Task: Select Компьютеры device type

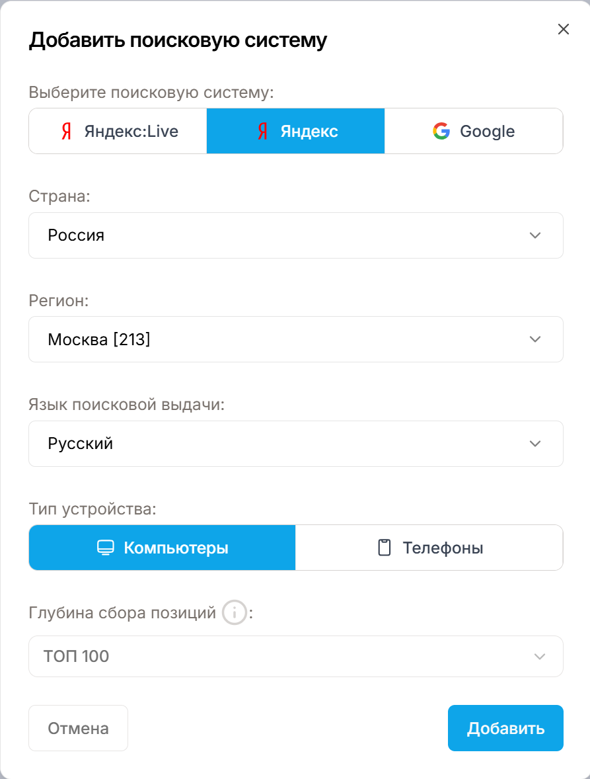Action: point(163,548)
